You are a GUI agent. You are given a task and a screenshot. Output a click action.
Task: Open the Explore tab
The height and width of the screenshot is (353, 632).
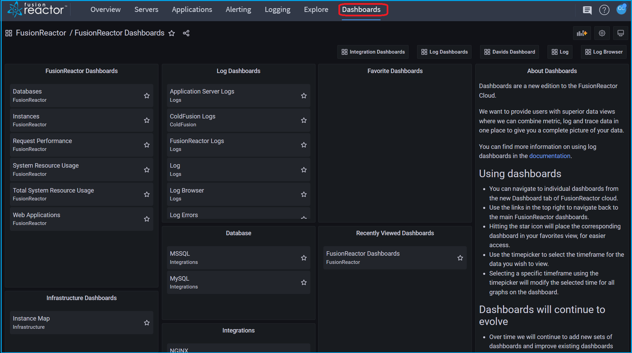(x=316, y=10)
